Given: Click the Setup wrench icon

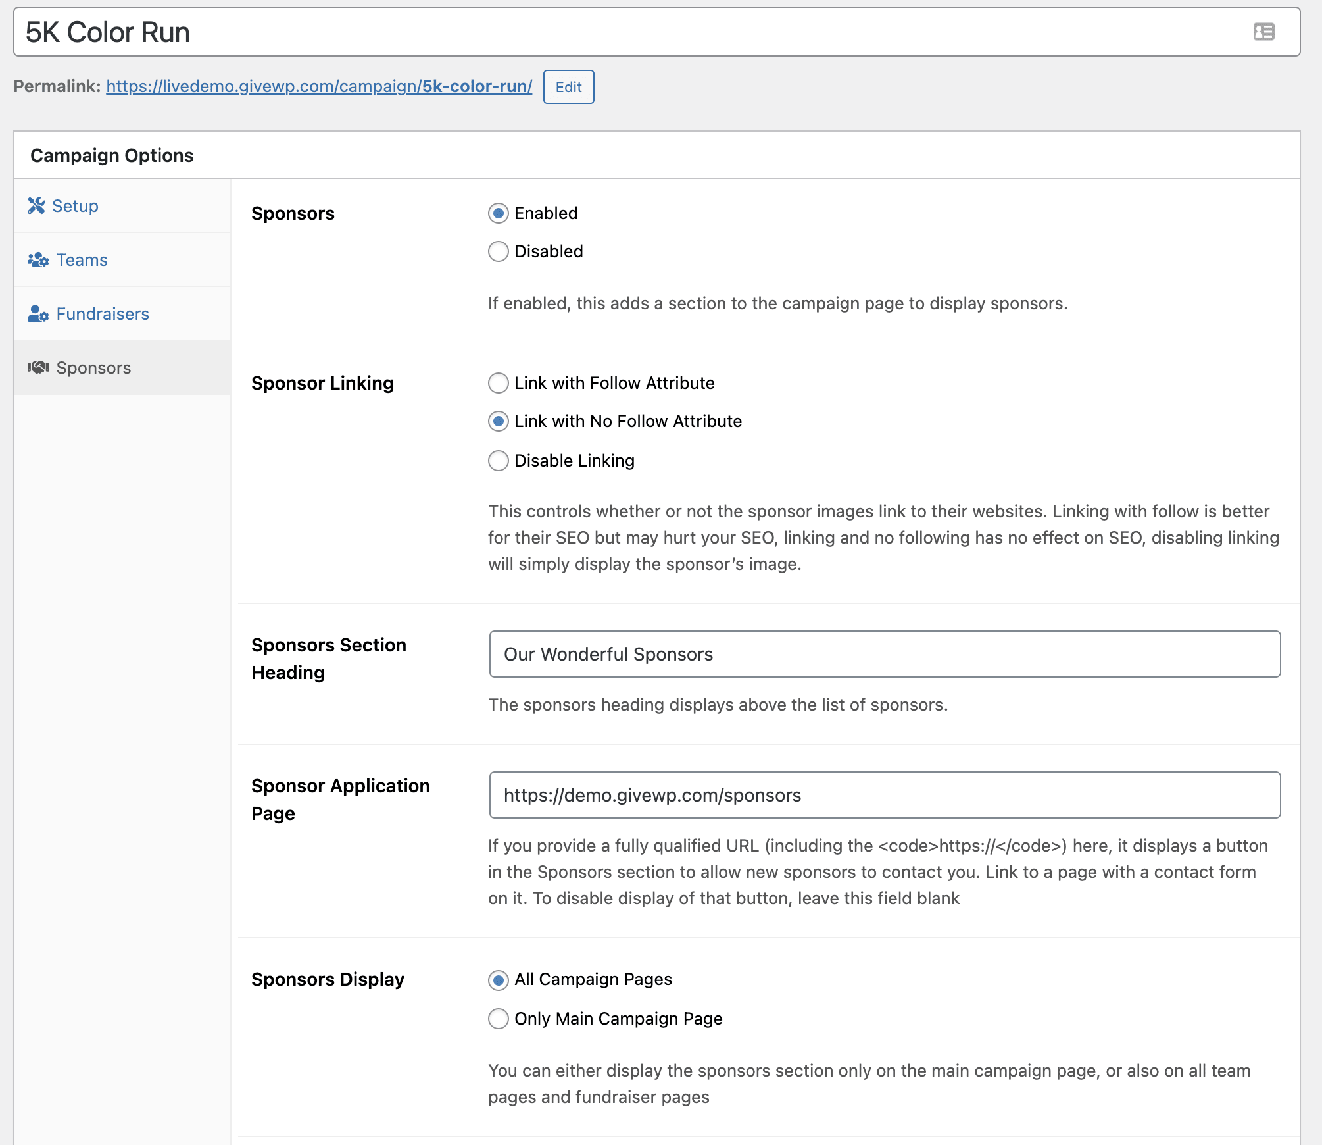Looking at the screenshot, I should [36, 206].
